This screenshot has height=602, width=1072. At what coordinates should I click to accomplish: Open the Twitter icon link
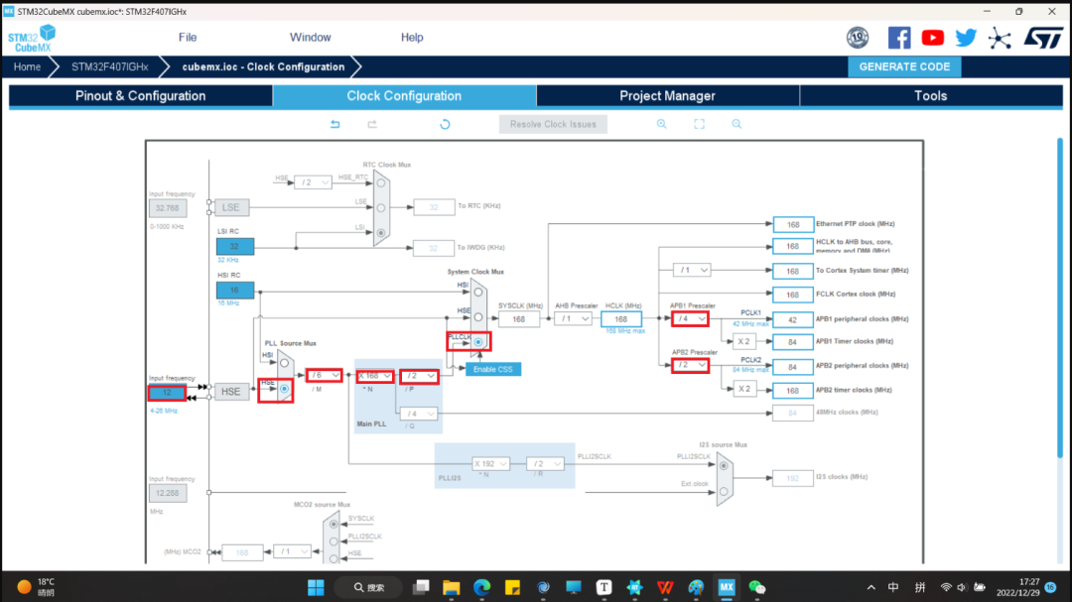pos(966,38)
